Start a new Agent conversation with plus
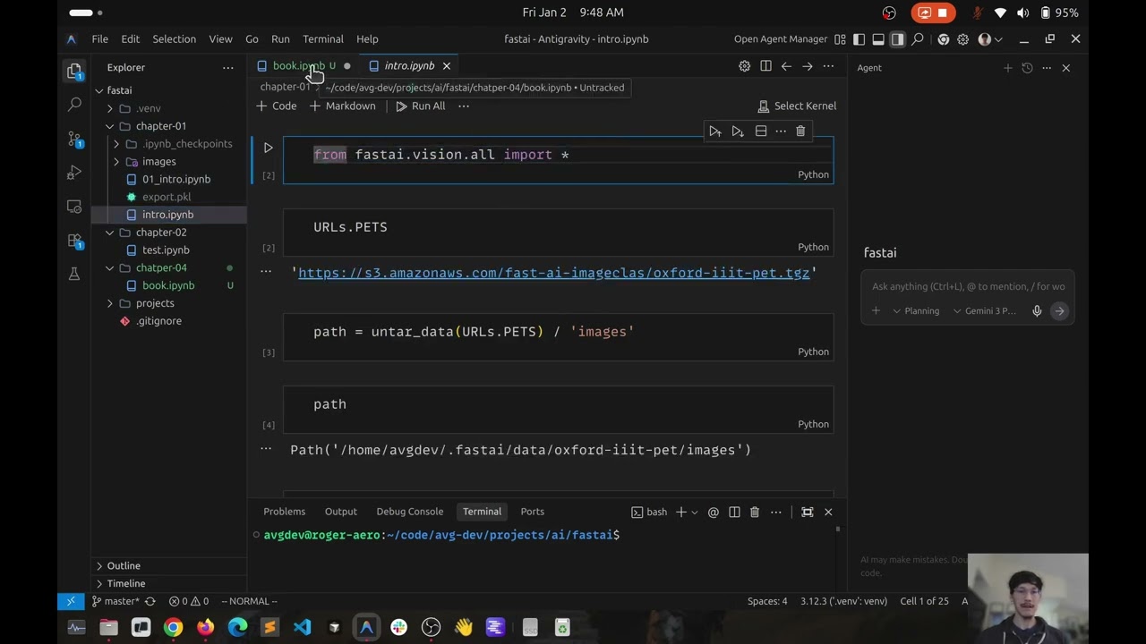The height and width of the screenshot is (644, 1146). (1007, 68)
